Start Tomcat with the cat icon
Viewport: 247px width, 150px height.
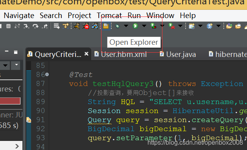tap(77, 26)
